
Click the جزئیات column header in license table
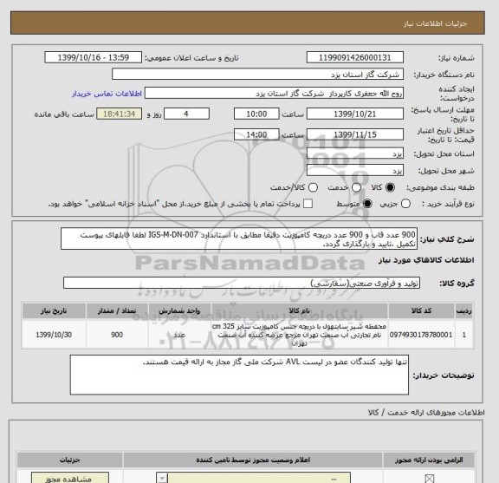coord(70,460)
